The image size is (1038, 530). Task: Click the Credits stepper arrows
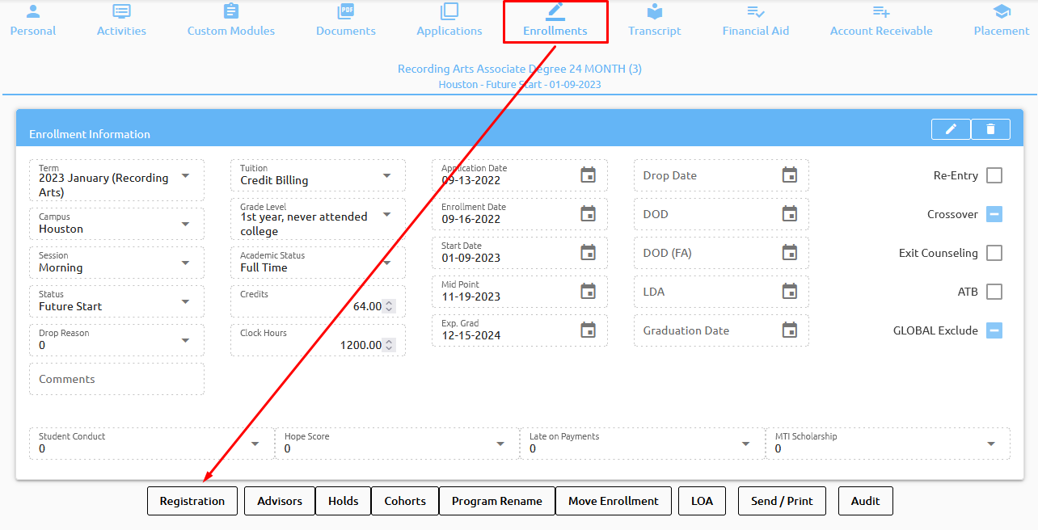coord(389,306)
